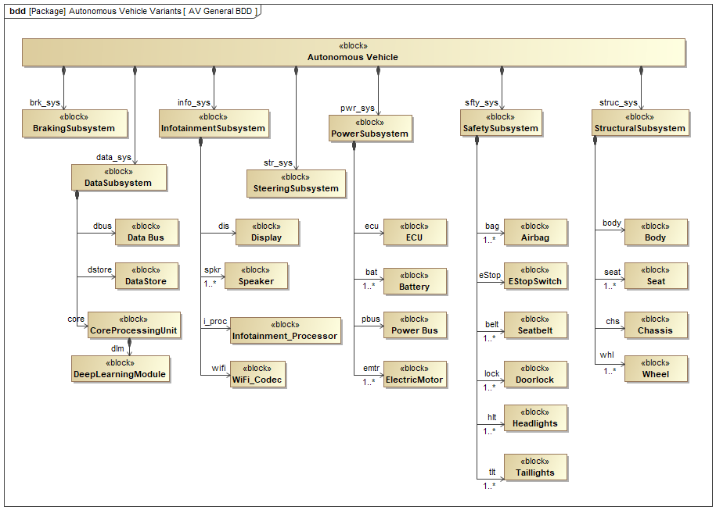Select the pwr_sys role label
Viewport: 716px width, 510px height.
[x=357, y=108]
